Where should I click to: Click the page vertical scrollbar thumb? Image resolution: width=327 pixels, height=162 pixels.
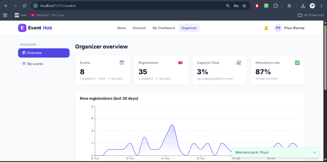(x=325, y=57)
